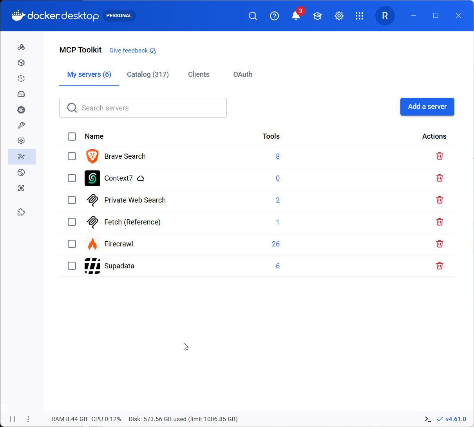Open the terminal icon in status bar
This screenshot has height=427, width=474.
click(428, 419)
